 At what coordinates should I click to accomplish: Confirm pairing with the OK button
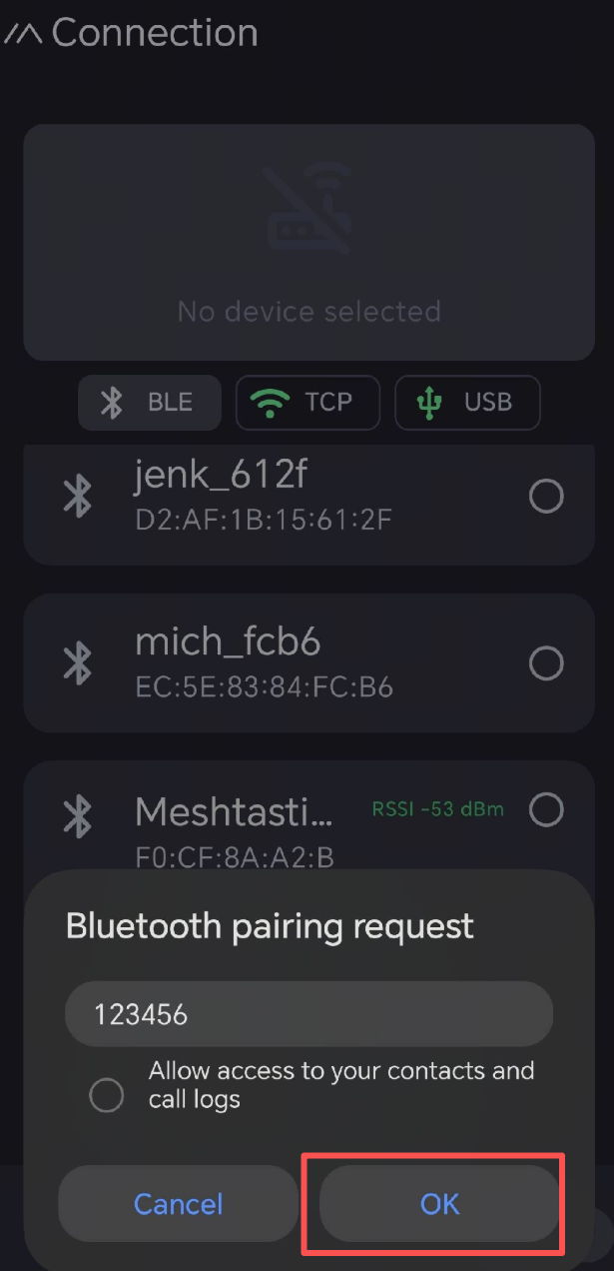point(439,1203)
